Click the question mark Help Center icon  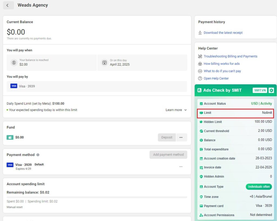pos(200,78)
